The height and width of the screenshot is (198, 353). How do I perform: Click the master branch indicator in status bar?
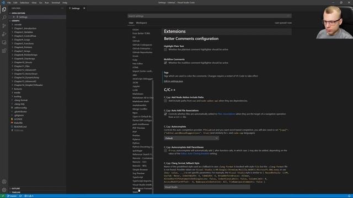pos(12,196)
